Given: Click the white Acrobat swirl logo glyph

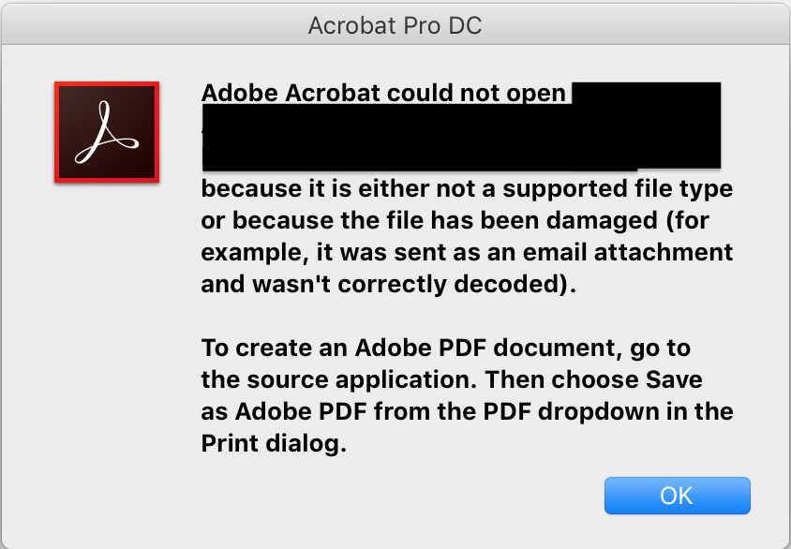Looking at the screenshot, I should click(x=106, y=133).
